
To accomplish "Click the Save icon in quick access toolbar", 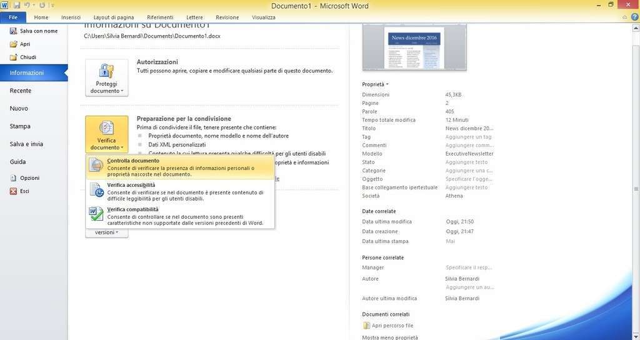I will tap(17, 5).
